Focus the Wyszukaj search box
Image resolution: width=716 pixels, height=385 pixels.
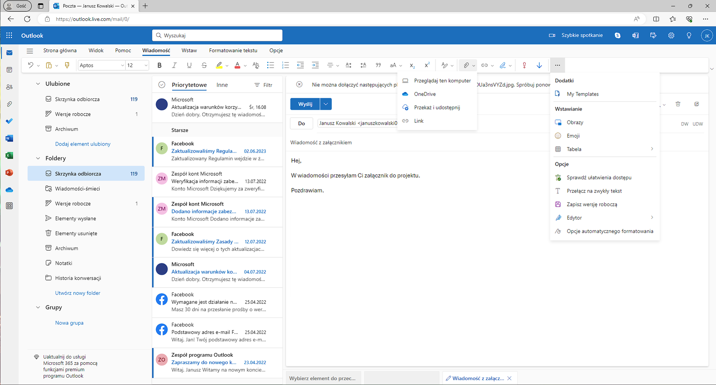(x=217, y=35)
